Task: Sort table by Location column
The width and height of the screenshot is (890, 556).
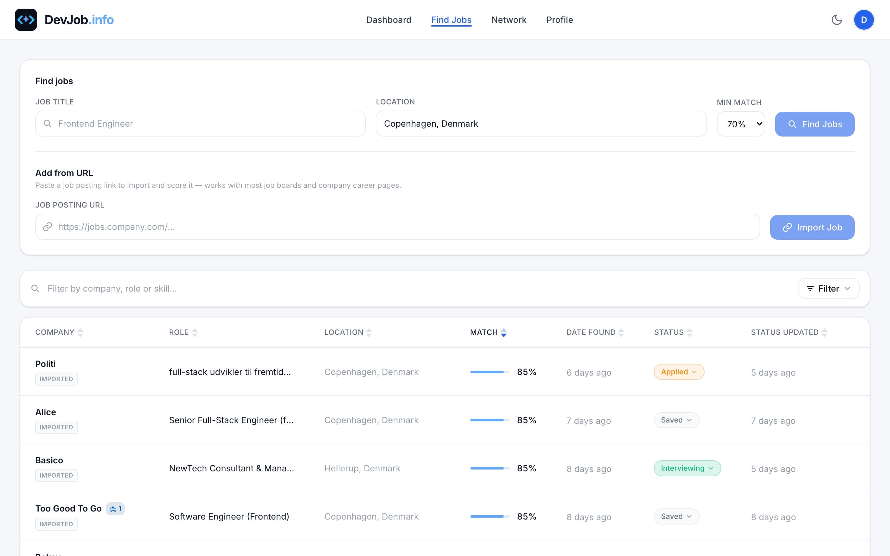Action: [x=348, y=332]
